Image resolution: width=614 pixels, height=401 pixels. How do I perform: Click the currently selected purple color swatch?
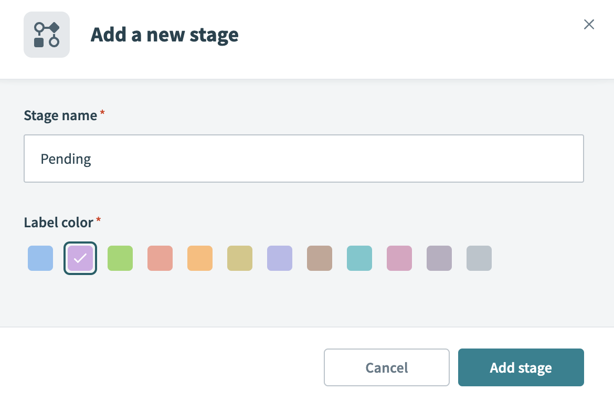pyautogui.click(x=80, y=258)
